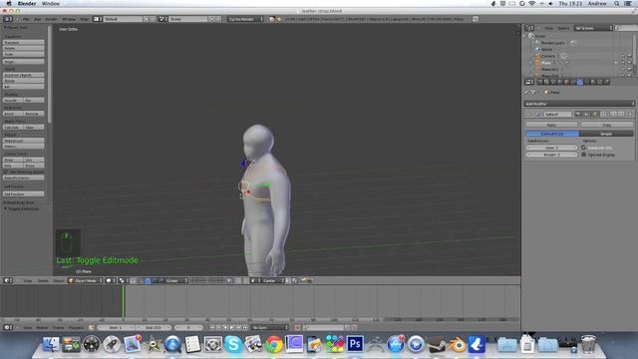Click the Translate button in tool shelf
This screenshot has height=359, width=638.
point(24,42)
